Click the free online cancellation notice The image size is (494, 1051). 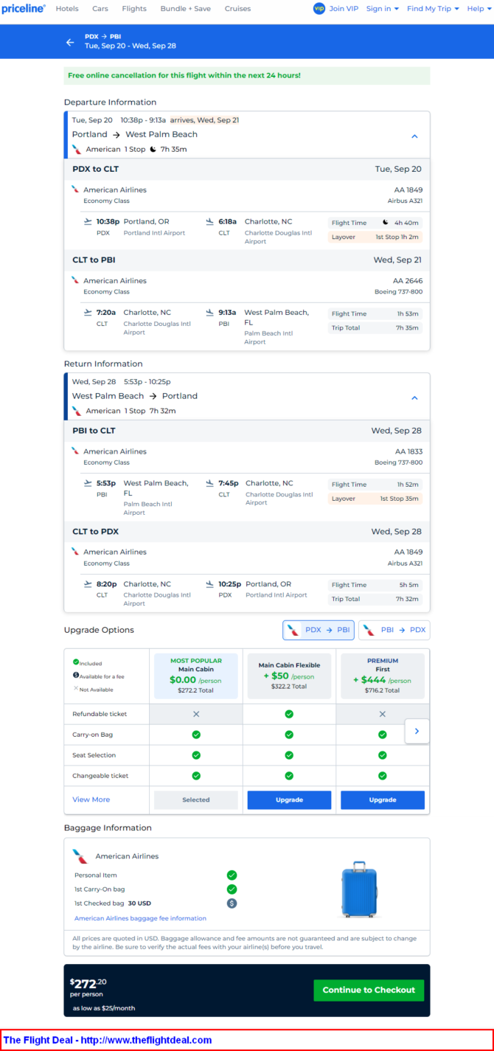(x=247, y=75)
